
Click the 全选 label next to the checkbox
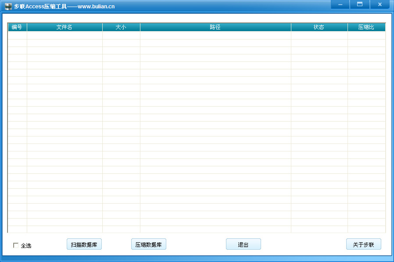click(x=25, y=246)
